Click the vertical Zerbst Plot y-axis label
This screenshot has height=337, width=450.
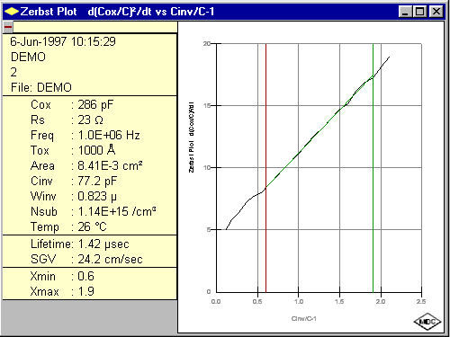[191, 137]
